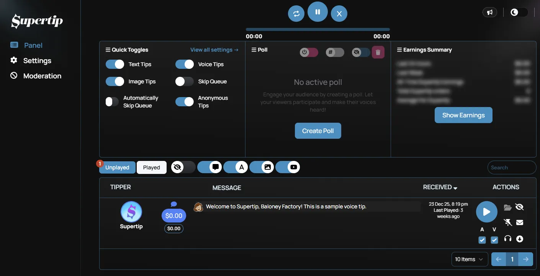540x276 pixels.
Task: Click the voice avatar beside the message
Action: (198, 207)
